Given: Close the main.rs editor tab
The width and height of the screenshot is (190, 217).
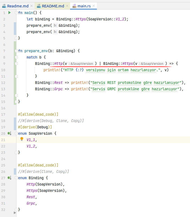Looking at the screenshot, I should coord(94,6).
